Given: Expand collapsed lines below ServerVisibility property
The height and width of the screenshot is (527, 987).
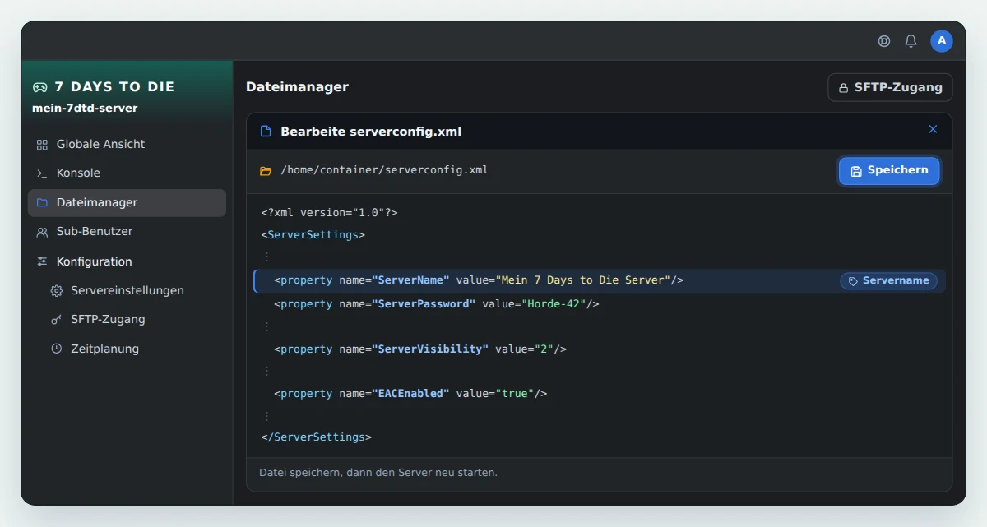Looking at the screenshot, I should click(x=266, y=372).
